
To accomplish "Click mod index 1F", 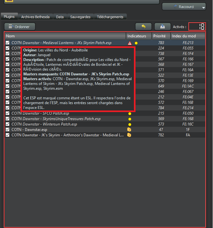I will point(188,130).
